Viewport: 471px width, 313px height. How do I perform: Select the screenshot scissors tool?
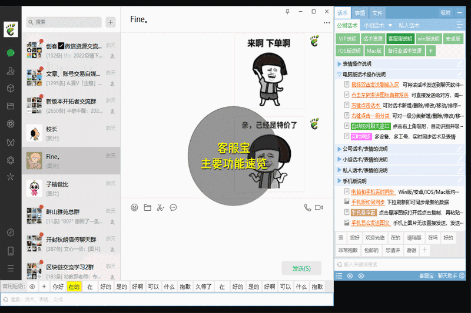pyautogui.click(x=160, y=207)
